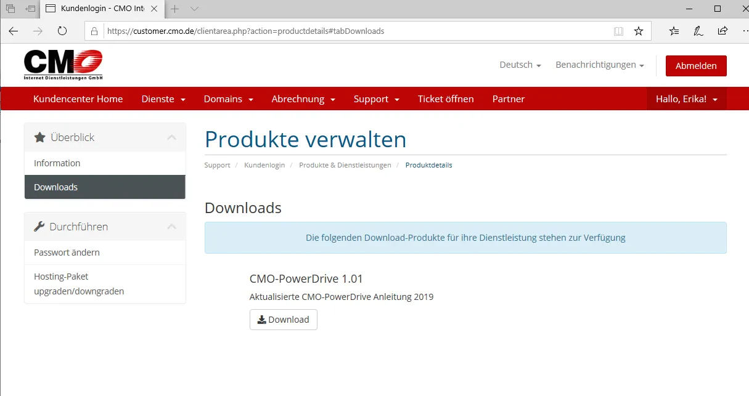Open the Support navigation menu
The height and width of the screenshot is (396, 749).
pyautogui.click(x=377, y=99)
